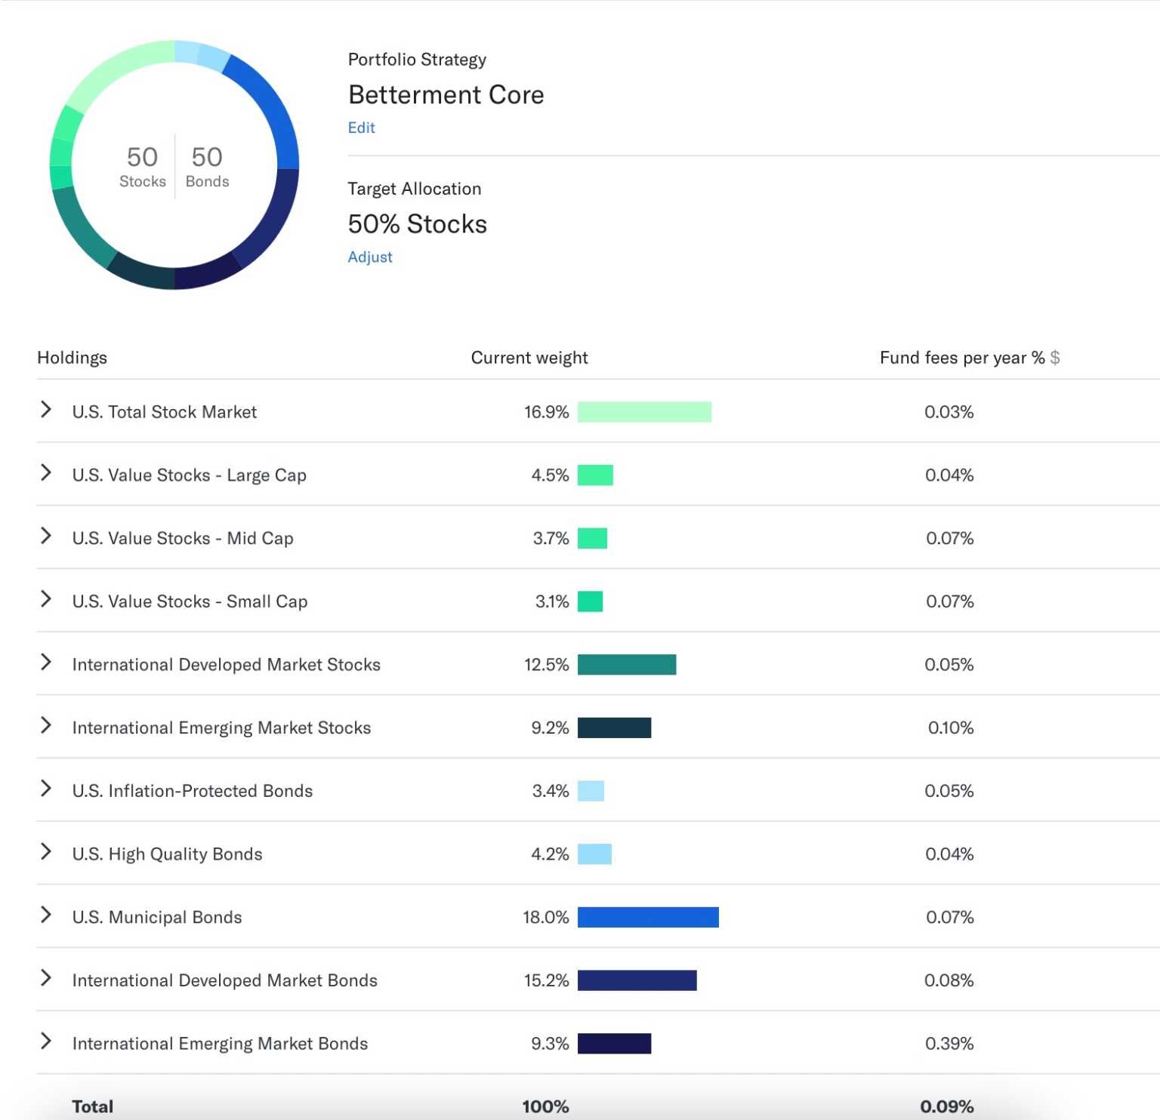Expand U.S. Value Stocks - Mid Cap row
Screen dimensions: 1160x1120
point(46,537)
